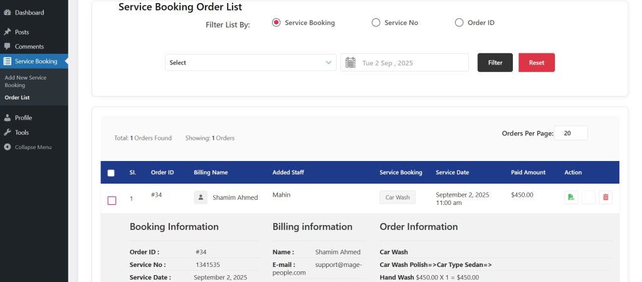This screenshot has width=642, height=282.
Task: Click the Dashboard icon in the sidebar
Action: pyautogui.click(x=8, y=13)
